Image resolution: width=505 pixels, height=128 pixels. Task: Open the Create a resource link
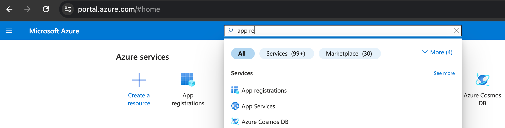click(139, 99)
